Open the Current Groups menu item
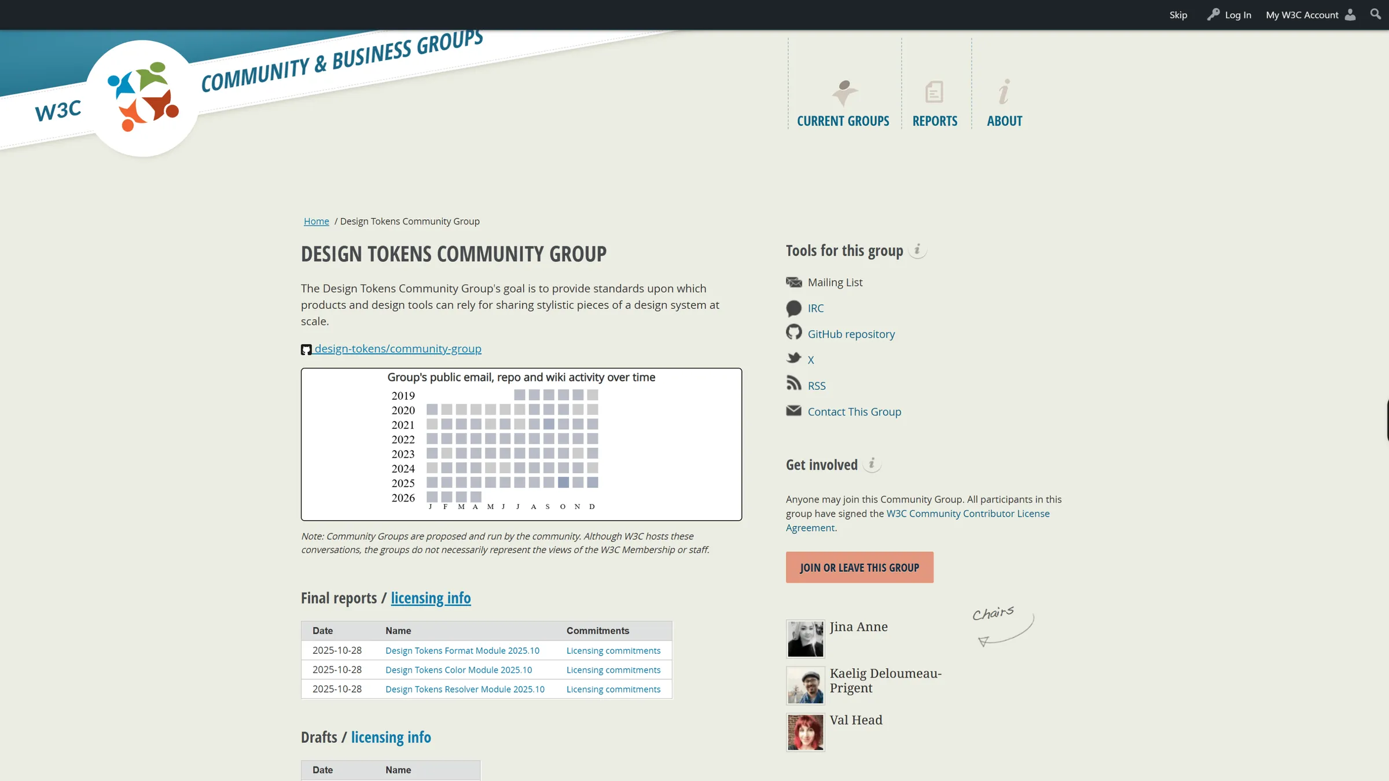 pos(843,121)
